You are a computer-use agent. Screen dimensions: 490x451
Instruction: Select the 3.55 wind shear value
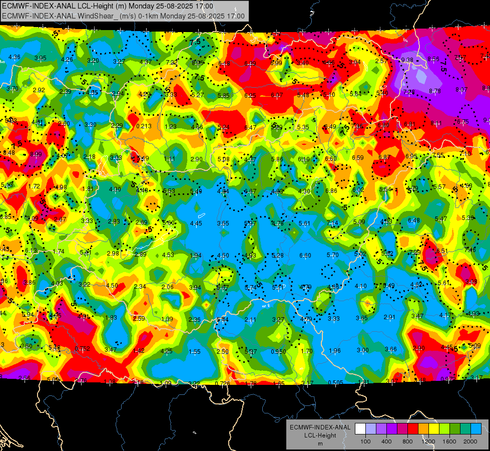click(x=223, y=223)
